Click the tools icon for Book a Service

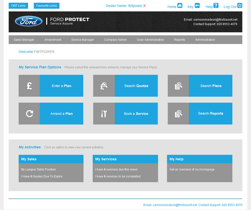104,114
